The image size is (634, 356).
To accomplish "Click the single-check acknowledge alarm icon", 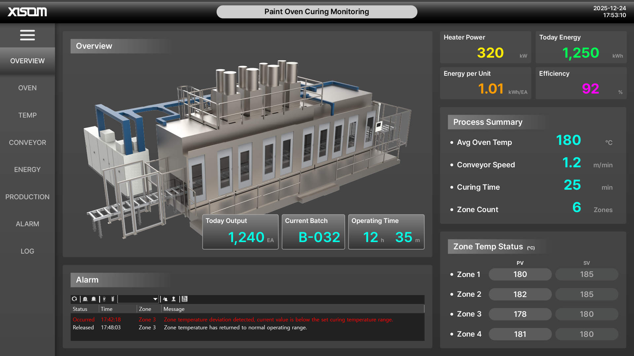I will coord(104,299).
